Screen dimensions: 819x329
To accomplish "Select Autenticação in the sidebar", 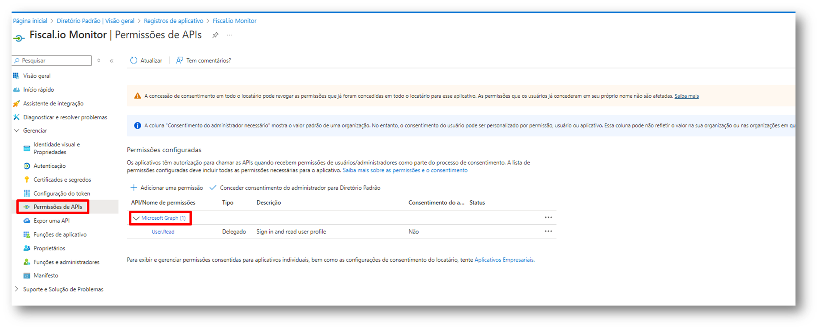I will (50, 166).
